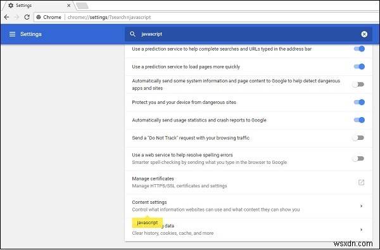
Task: Click the back navigation arrow
Action: click(6, 17)
